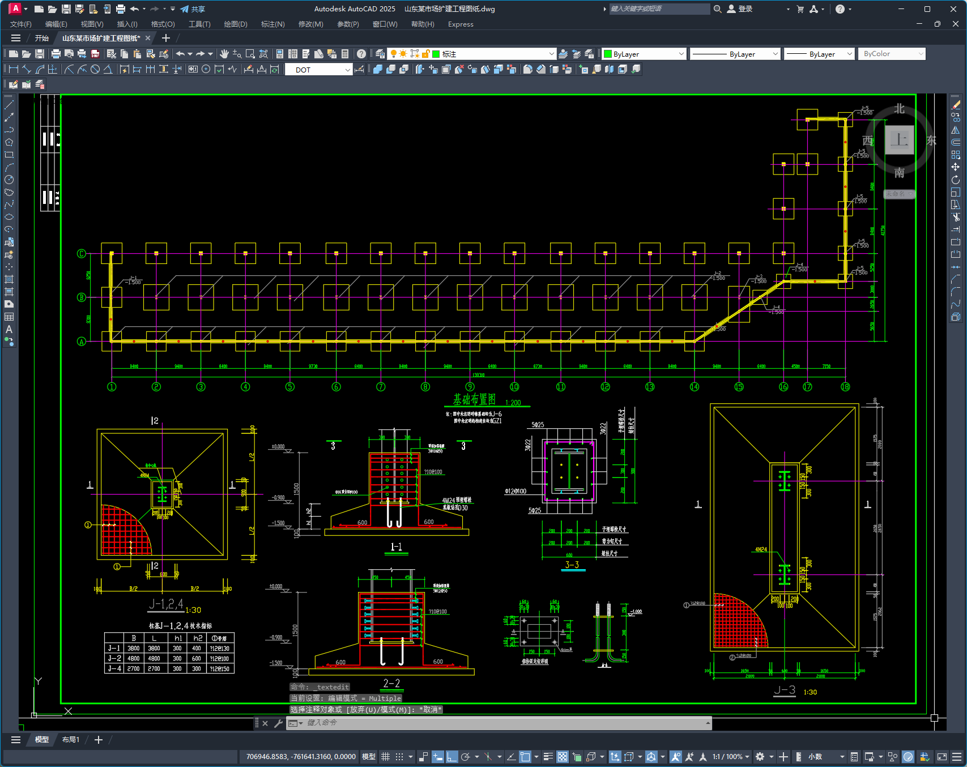Toggle Polar Tracking in status bar
967x767 pixels.
[466, 756]
